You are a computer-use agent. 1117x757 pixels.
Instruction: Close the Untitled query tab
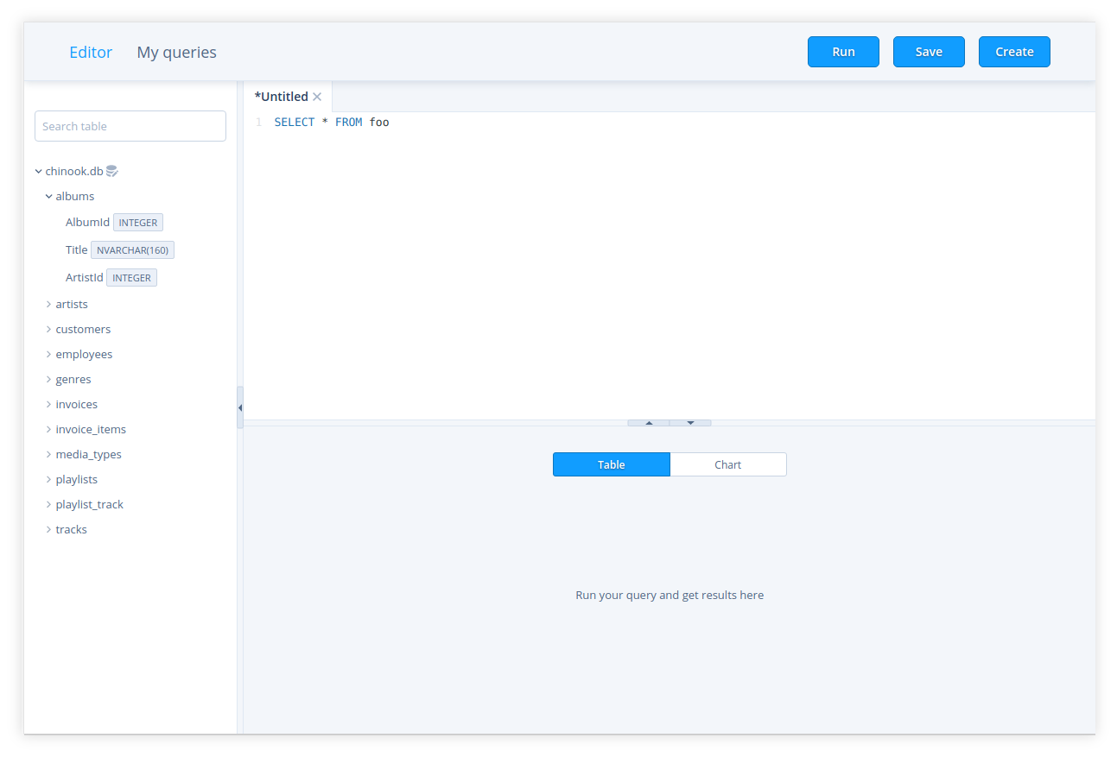click(317, 97)
